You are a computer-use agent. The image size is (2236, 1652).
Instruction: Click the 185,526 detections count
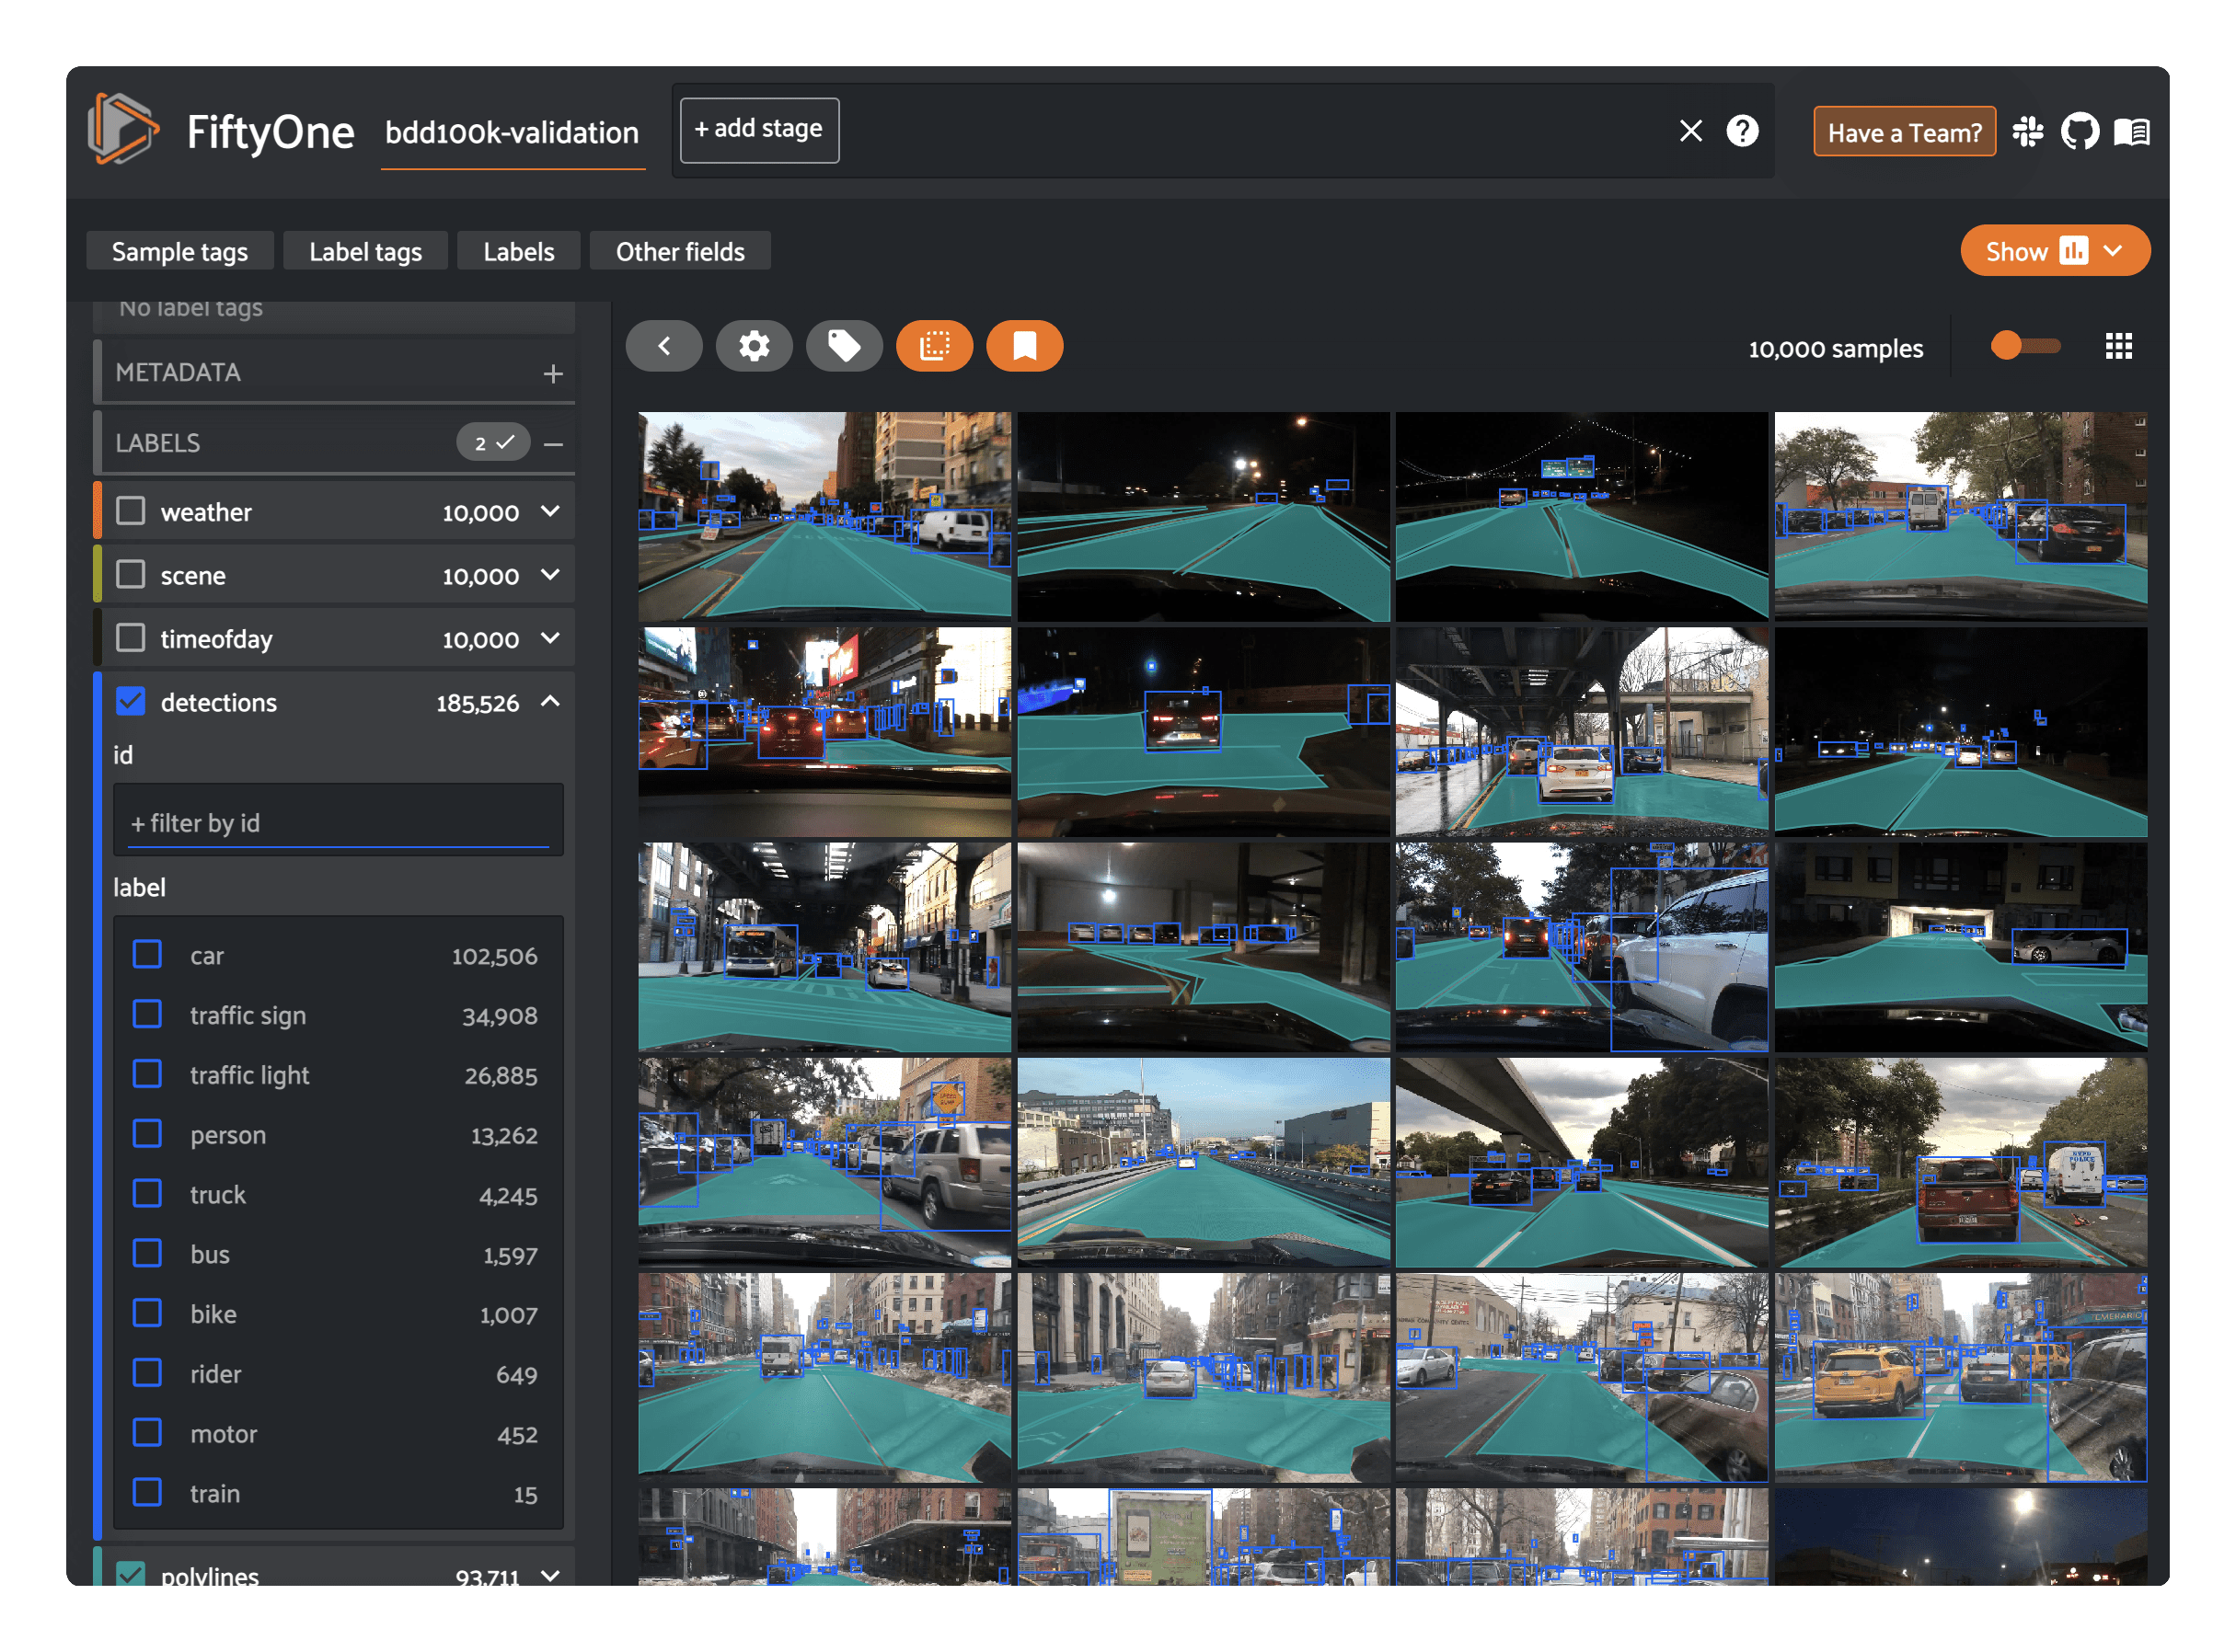pos(478,703)
